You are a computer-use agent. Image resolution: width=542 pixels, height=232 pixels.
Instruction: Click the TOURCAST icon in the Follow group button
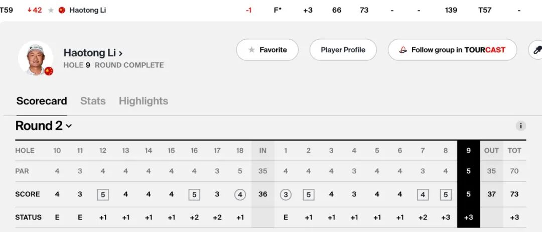(x=402, y=50)
